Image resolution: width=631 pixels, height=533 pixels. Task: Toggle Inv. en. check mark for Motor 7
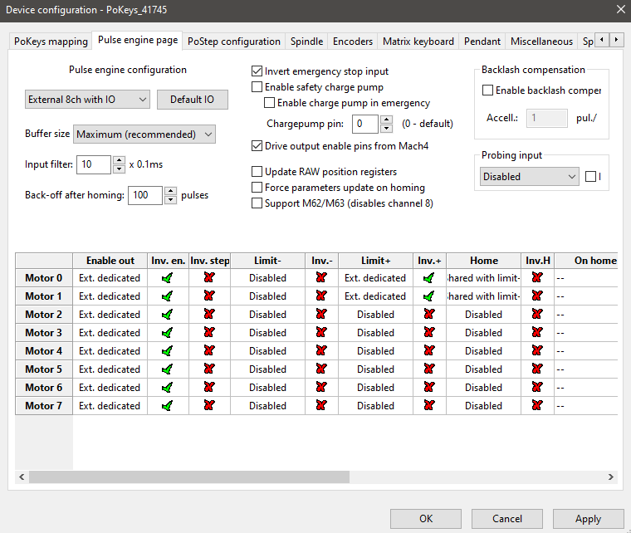[168, 406]
